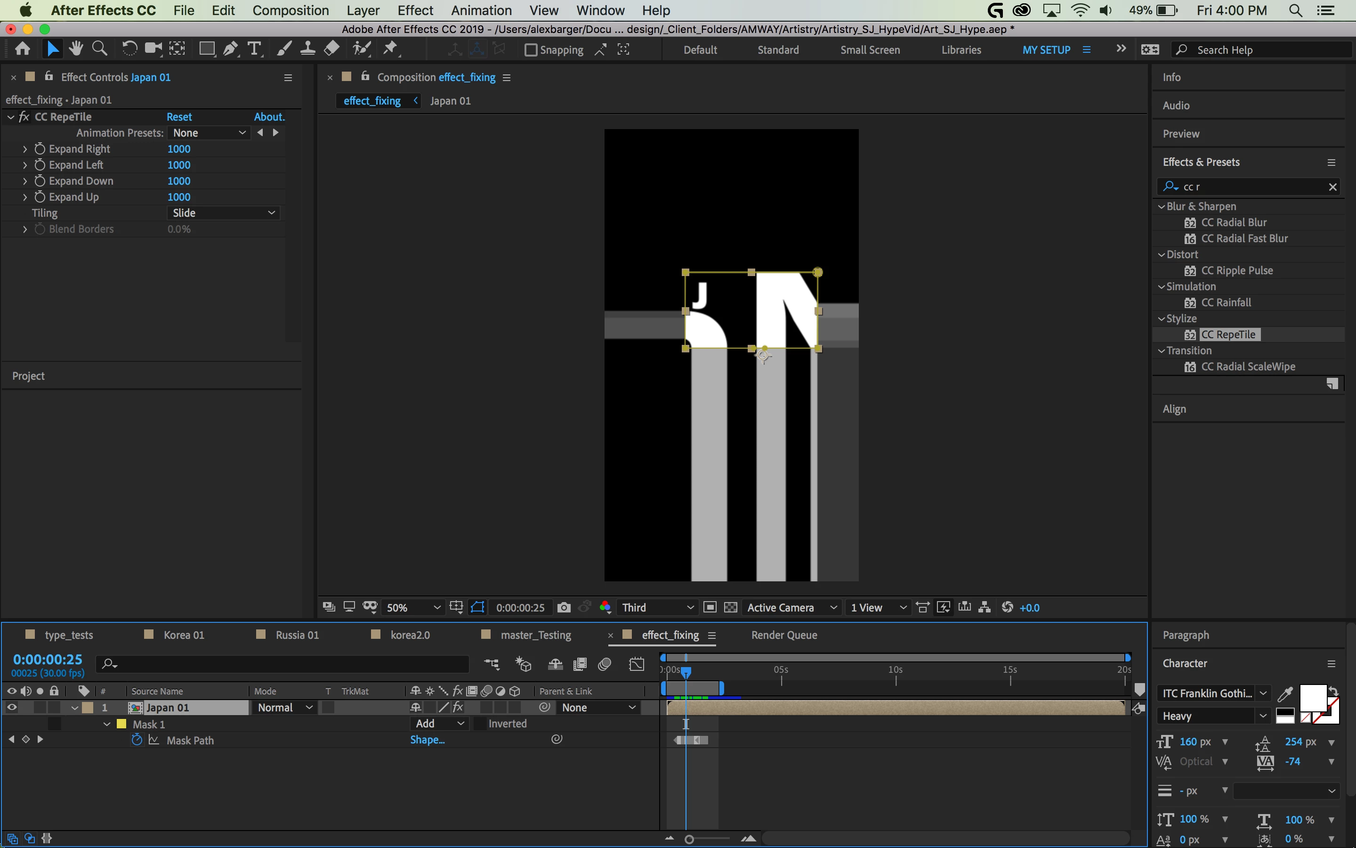Click the Take Snapshot camera icon
Viewport: 1356px width, 848px height.
564,607
